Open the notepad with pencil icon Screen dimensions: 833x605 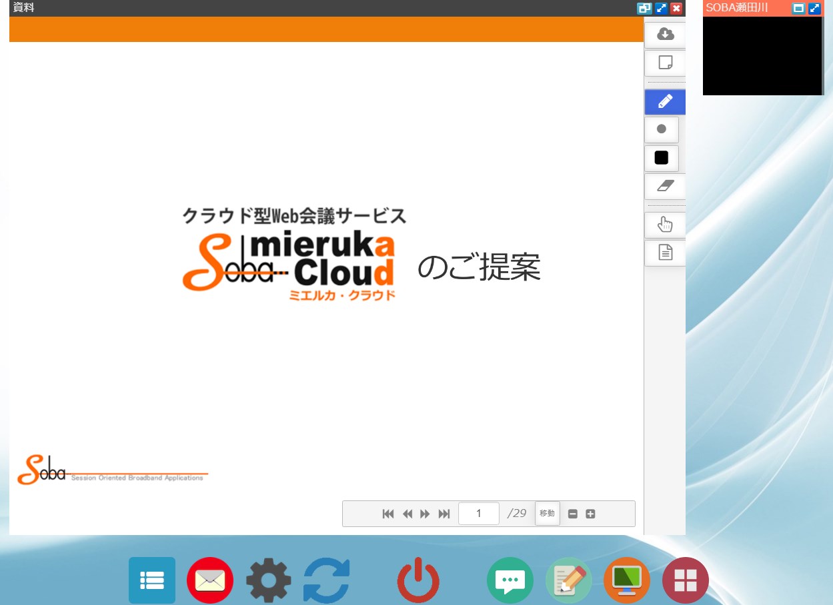tap(569, 580)
